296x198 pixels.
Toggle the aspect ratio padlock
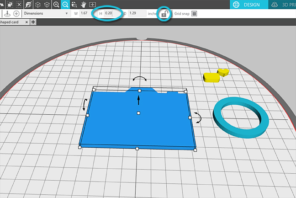click(x=165, y=14)
